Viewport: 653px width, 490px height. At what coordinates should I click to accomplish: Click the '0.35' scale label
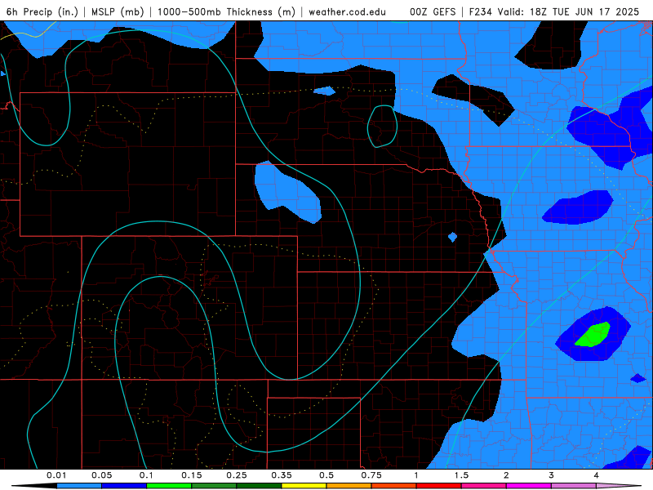(x=282, y=475)
